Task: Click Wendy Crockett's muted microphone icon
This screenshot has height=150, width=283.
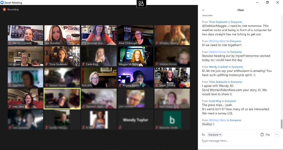Action: tap(10, 43)
